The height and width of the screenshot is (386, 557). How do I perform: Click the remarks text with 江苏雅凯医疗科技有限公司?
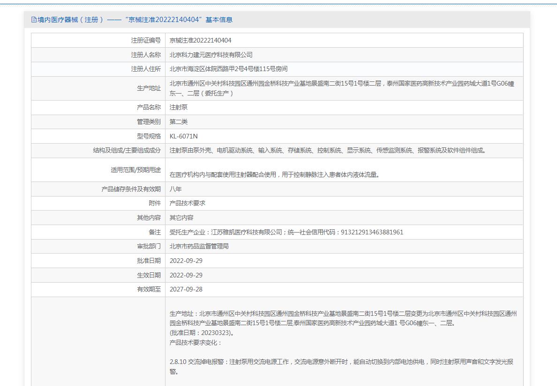[286, 232]
